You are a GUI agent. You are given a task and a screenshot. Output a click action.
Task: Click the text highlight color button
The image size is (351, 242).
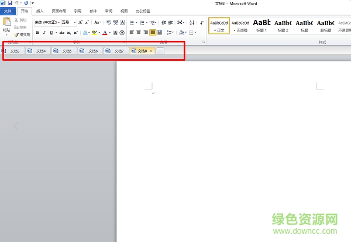tap(94, 33)
